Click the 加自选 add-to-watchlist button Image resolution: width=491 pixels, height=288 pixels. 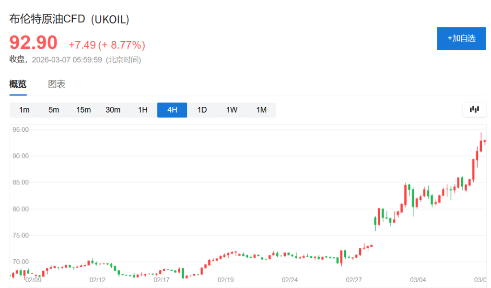click(461, 38)
